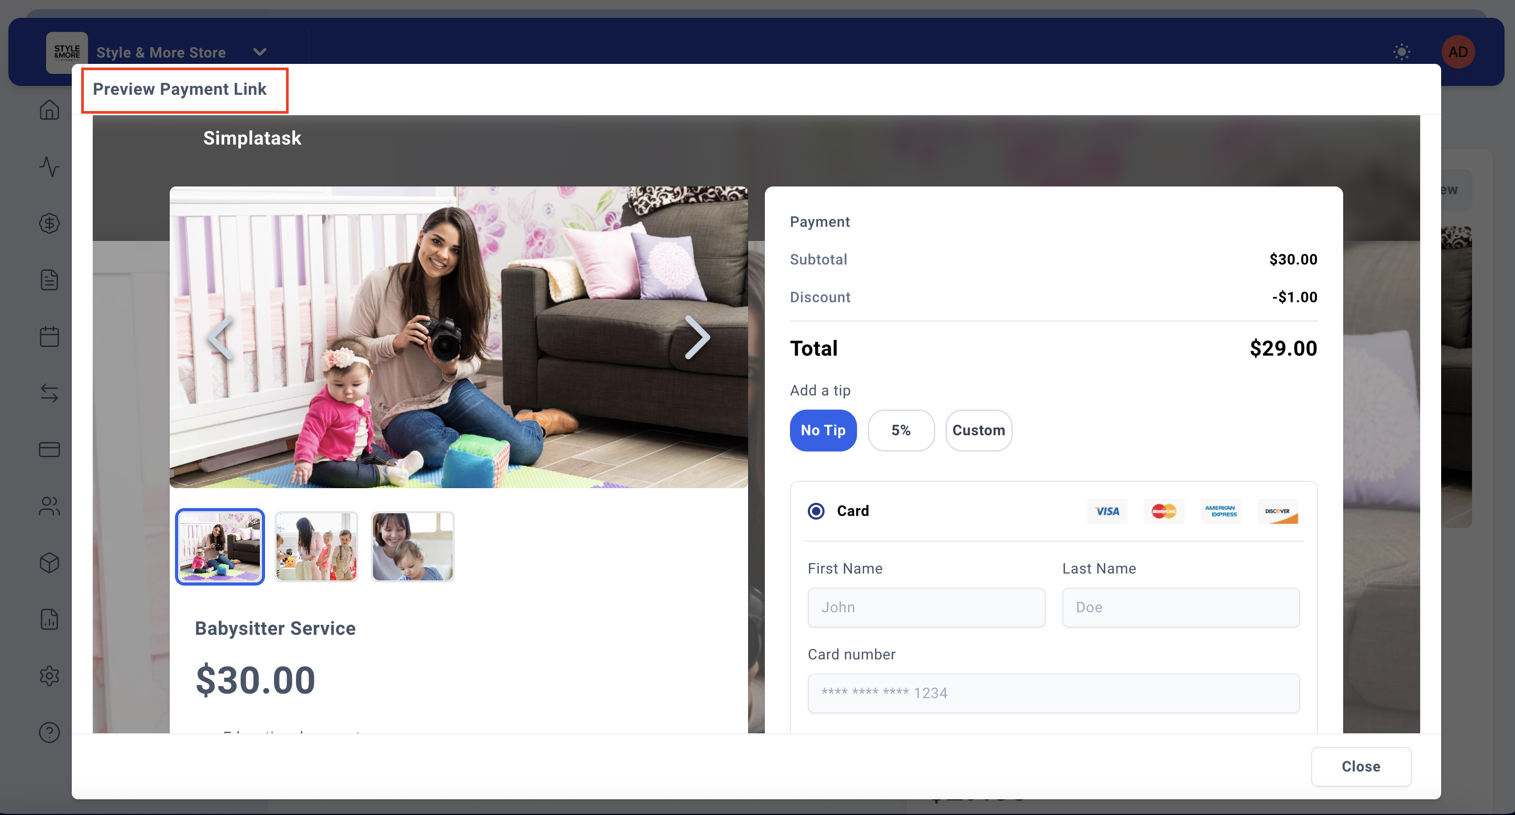Viewport: 1515px width, 815px height.
Task: Click the calendar icon in sidebar
Action: pos(49,336)
